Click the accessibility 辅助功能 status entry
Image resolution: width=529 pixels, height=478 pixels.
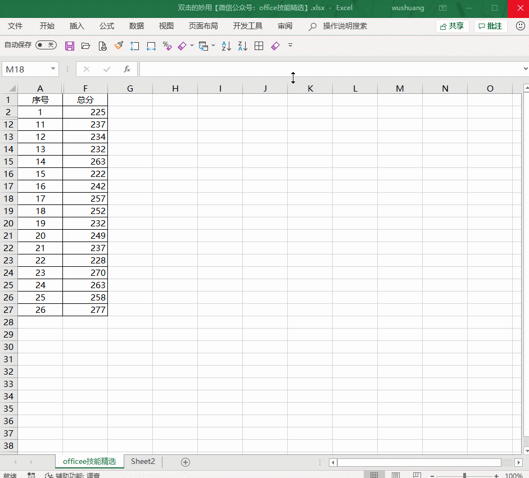(72, 475)
